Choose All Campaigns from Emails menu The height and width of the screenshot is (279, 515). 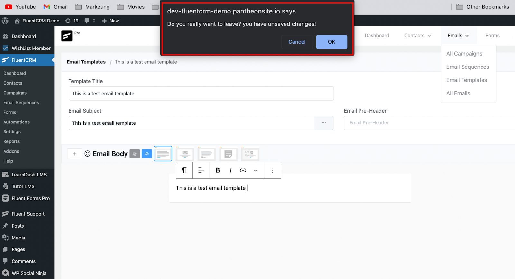(x=464, y=54)
